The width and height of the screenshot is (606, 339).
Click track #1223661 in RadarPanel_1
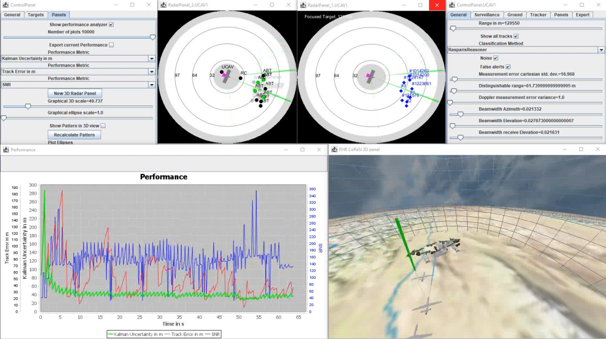(421, 83)
